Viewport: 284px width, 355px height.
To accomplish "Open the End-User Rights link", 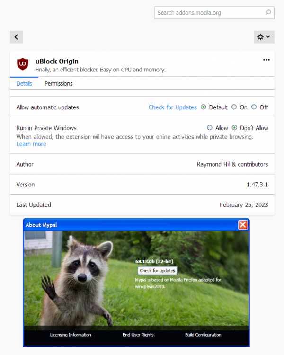I will click(x=138, y=335).
